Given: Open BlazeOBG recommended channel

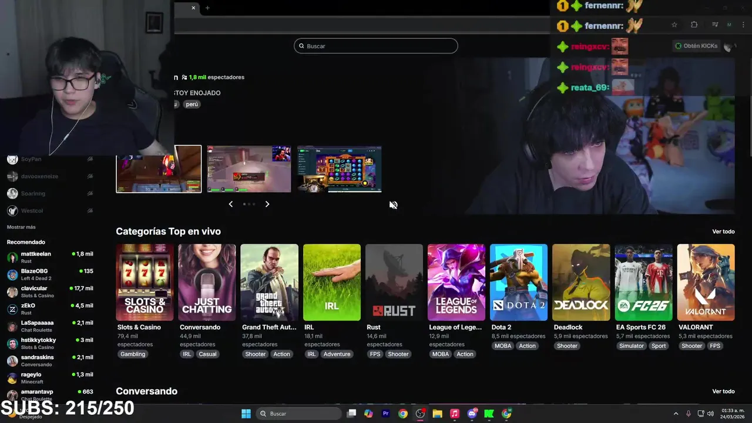Looking at the screenshot, I should click(x=50, y=274).
